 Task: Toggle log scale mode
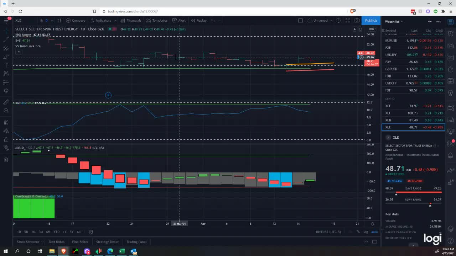point(366,232)
